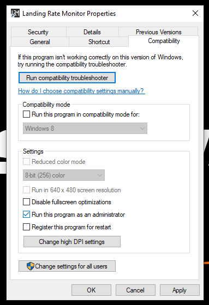
Task: Click Run compatibility troubleshooter button
Action: tap(67, 78)
